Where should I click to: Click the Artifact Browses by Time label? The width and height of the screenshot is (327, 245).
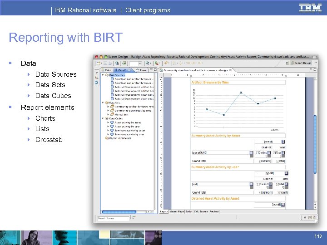210,82
